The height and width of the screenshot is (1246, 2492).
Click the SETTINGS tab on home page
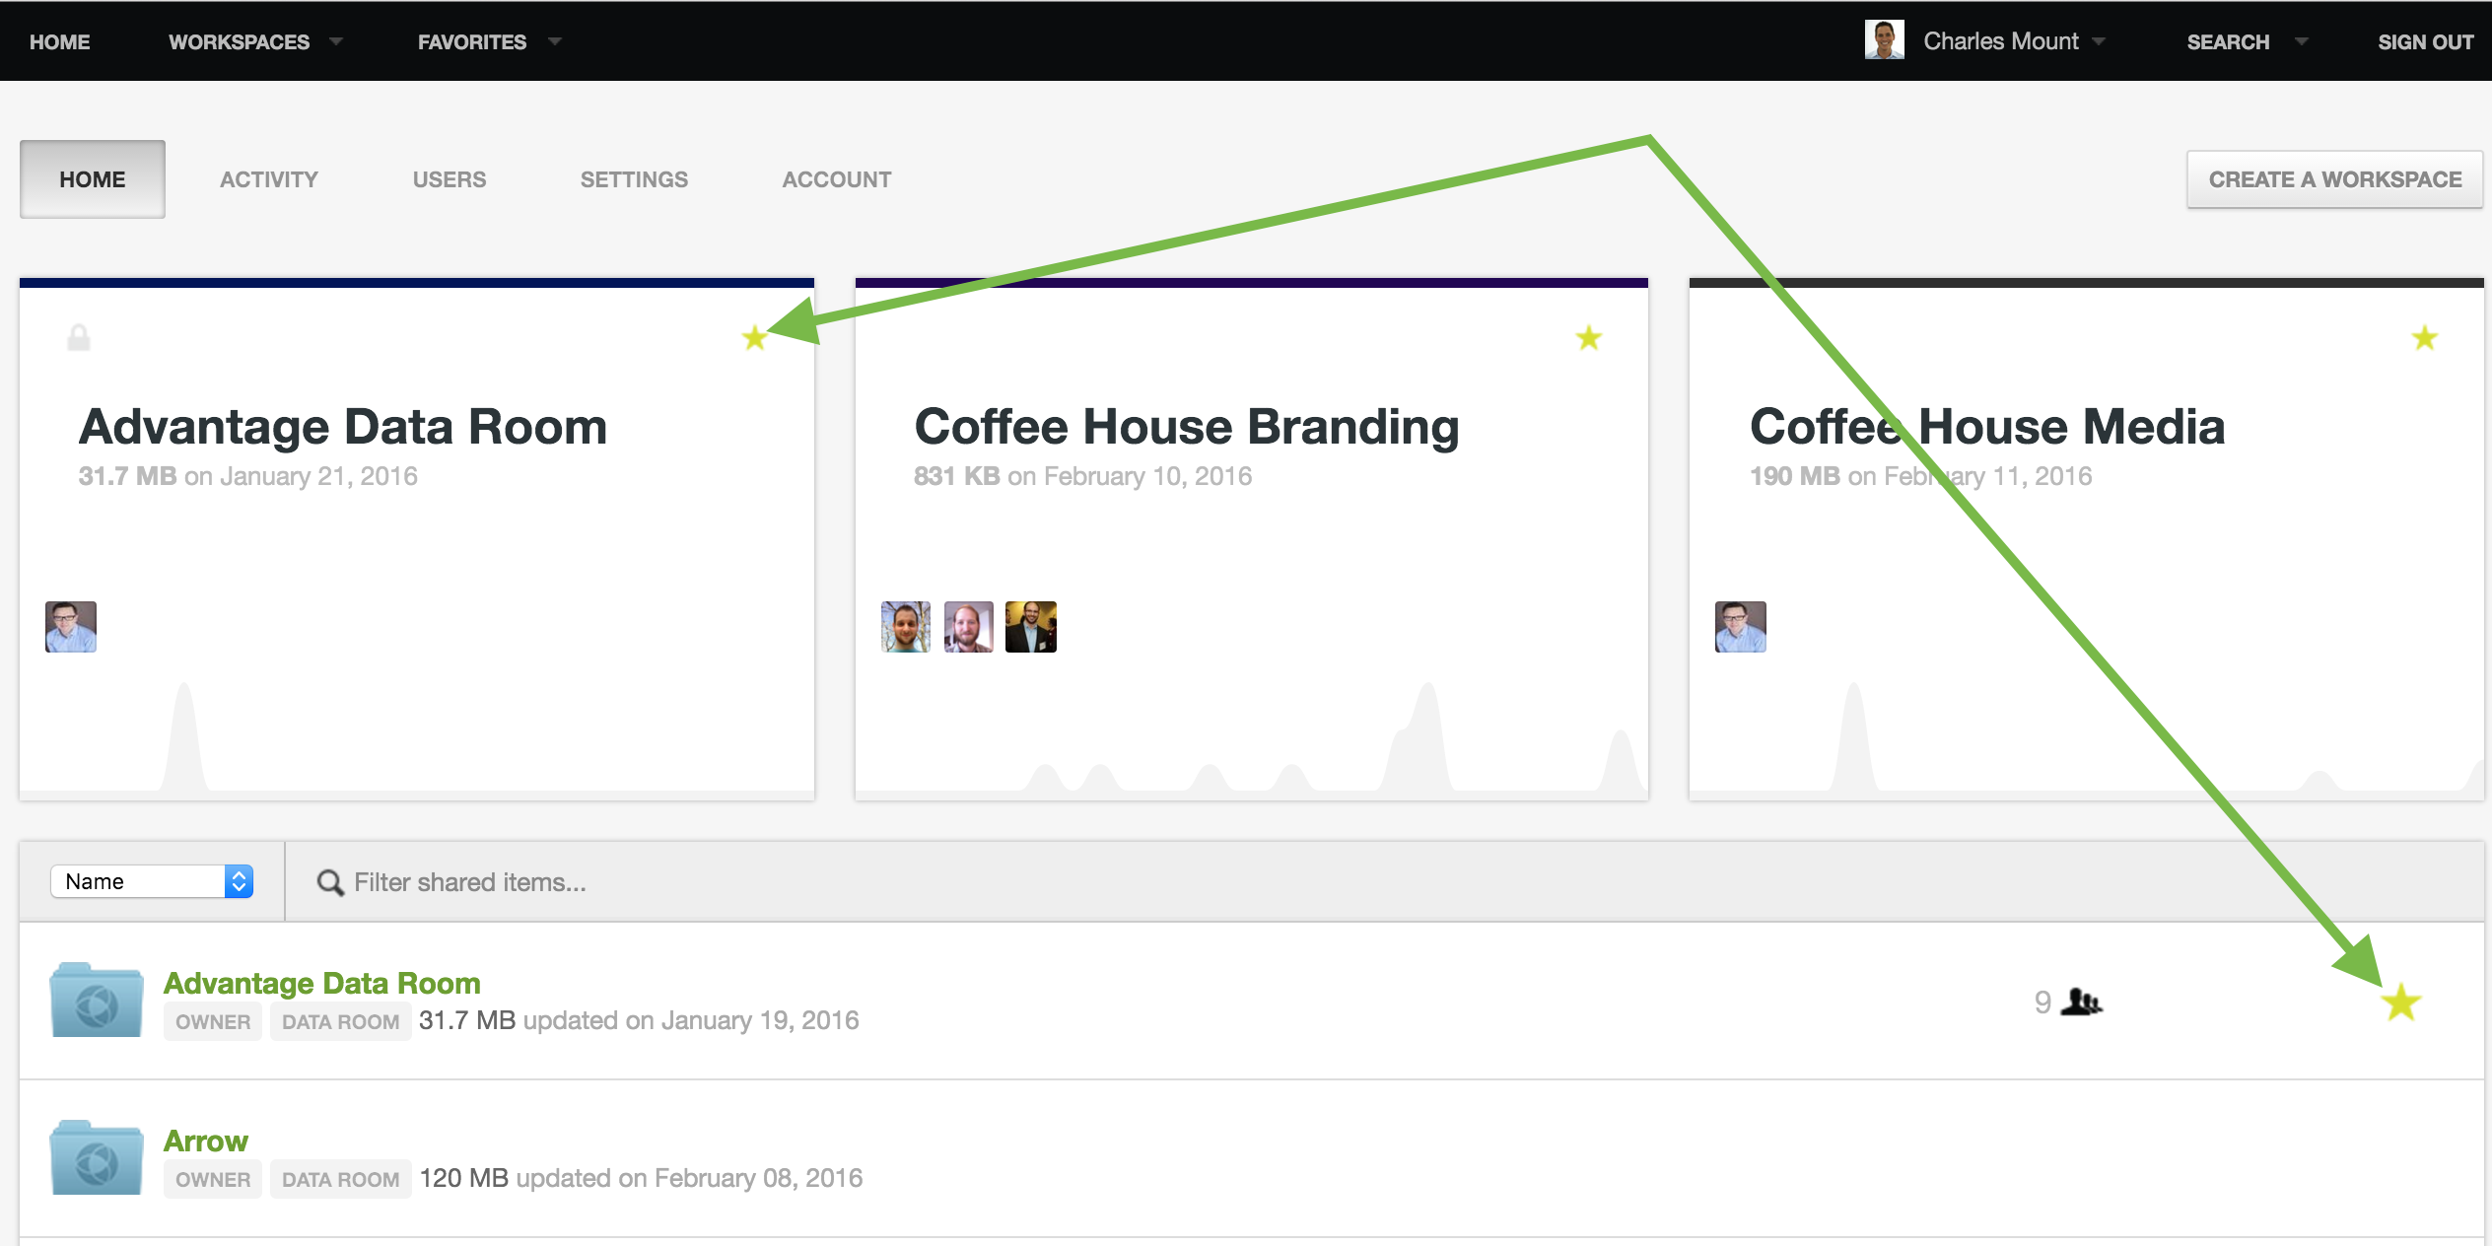(634, 179)
